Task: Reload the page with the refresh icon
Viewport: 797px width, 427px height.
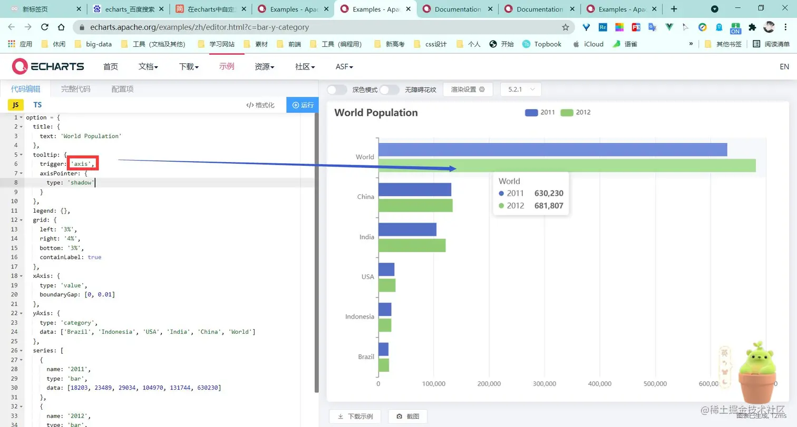Action: click(45, 27)
